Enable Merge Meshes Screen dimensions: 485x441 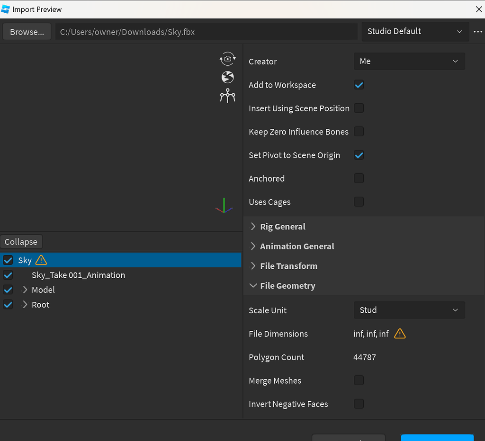(x=359, y=380)
